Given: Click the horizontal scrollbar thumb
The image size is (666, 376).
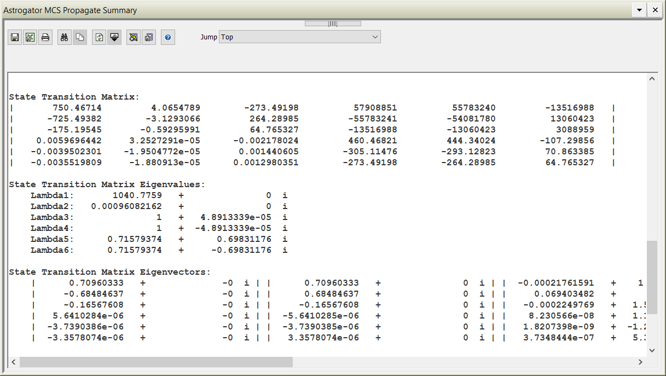Looking at the screenshot, I should coord(156,362).
